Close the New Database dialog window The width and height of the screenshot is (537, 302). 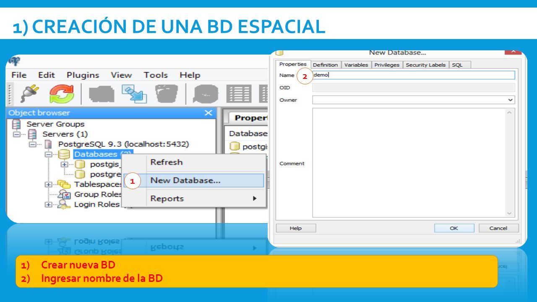point(513,52)
